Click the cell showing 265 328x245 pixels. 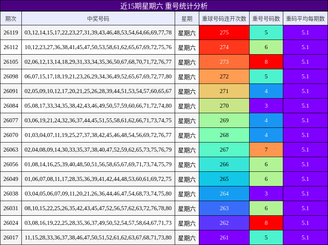point(224,179)
